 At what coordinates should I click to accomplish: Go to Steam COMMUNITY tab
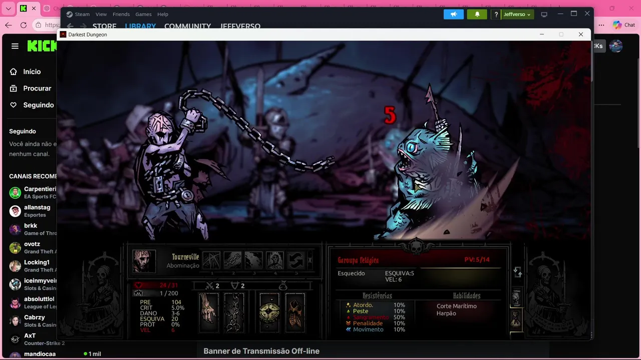click(x=187, y=26)
